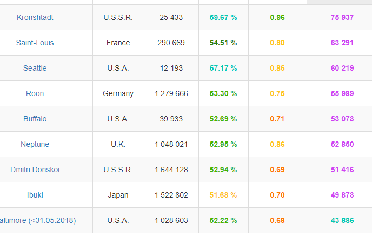Click the 290 669 battles cell
Screen dimensions: 372x237
(171, 43)
